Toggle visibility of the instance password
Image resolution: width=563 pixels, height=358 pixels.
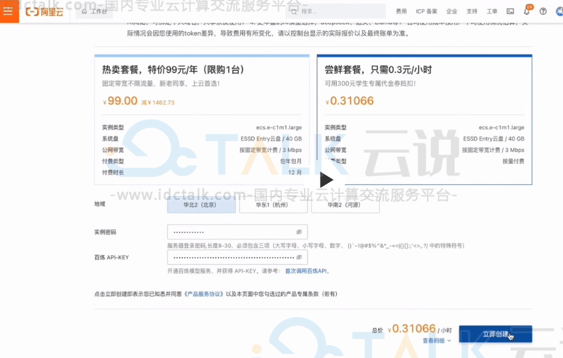(x=298, y=232)
